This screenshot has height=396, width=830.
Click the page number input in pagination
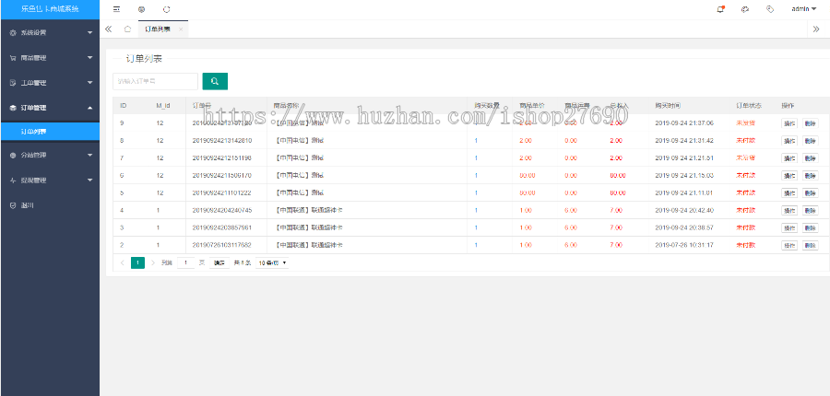(186, 262)
